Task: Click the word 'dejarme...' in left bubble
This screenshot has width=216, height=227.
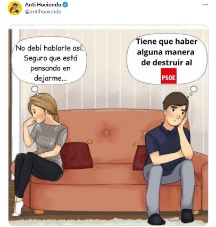Action: (50, 78)
